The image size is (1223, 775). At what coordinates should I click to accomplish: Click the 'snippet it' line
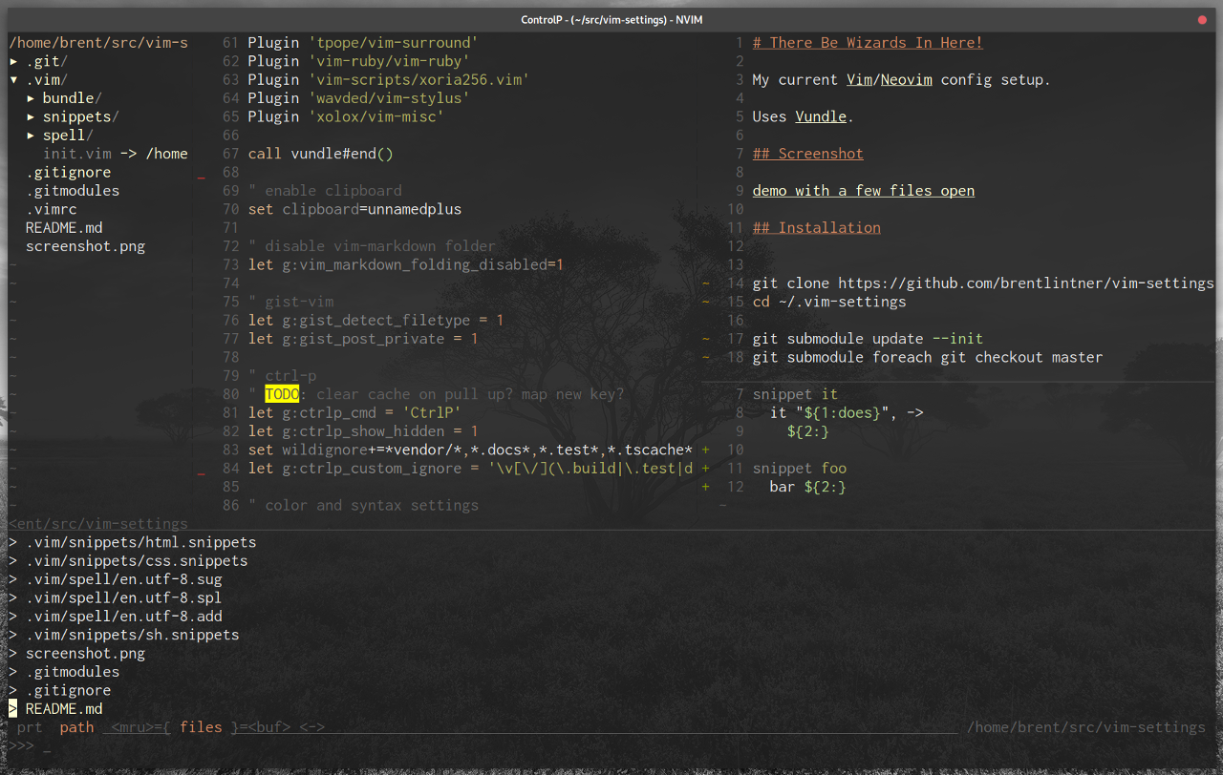point(795,394)
